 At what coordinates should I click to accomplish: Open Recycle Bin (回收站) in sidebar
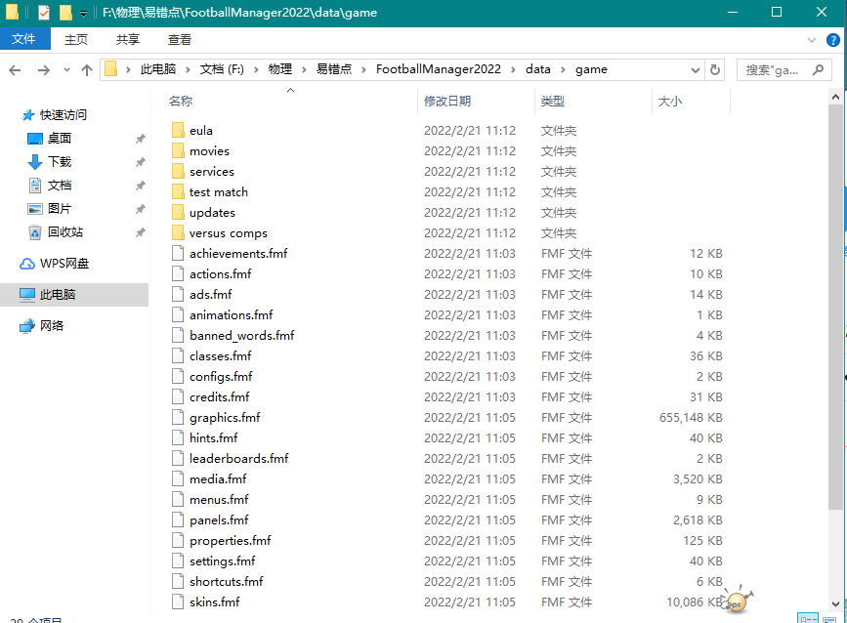[64, 232]
